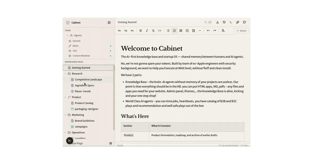Insert a blockquote
The image size is (313, 164).
click(x=181, y=31)
